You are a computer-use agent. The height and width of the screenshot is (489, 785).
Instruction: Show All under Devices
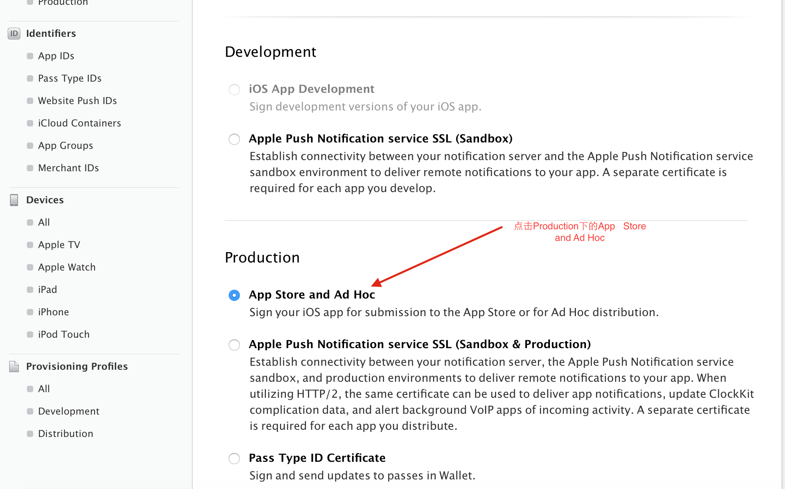[x=44, y=222]
